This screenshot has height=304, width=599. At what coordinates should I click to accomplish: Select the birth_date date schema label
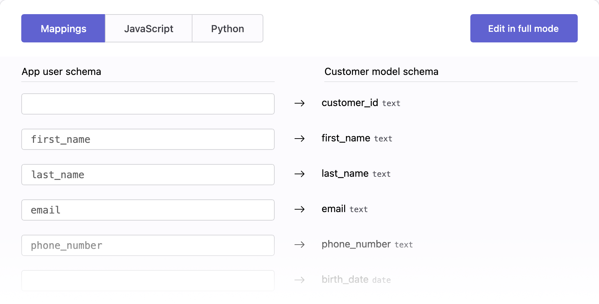tap(356, 280)
